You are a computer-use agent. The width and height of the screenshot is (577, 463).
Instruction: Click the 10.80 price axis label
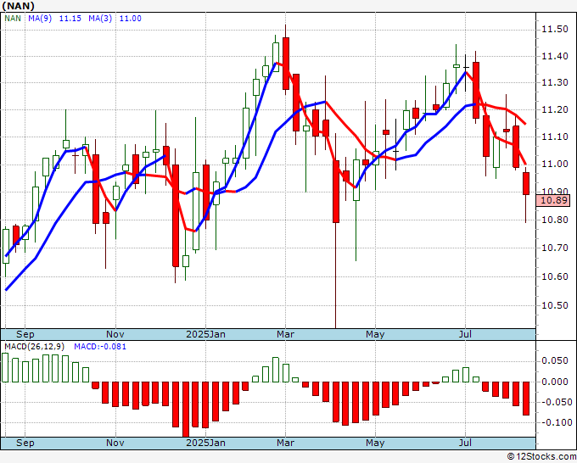click(x=555, y=220)
